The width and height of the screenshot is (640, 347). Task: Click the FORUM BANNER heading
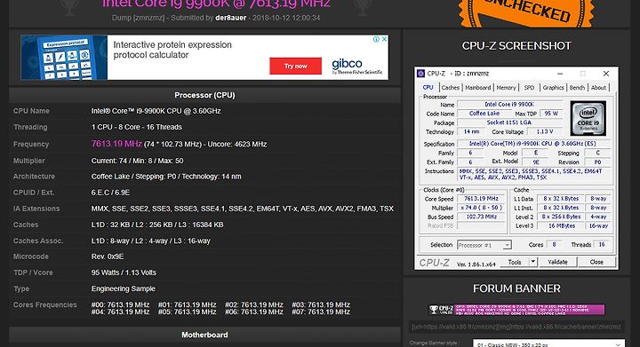pos(516,288)
